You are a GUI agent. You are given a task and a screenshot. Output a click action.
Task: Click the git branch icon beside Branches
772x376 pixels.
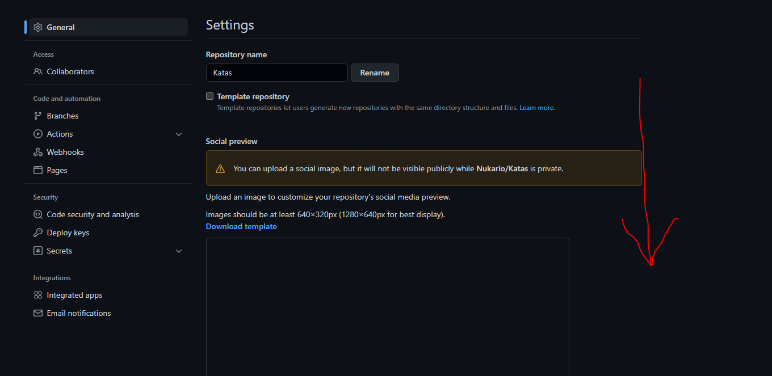[38, 116]
